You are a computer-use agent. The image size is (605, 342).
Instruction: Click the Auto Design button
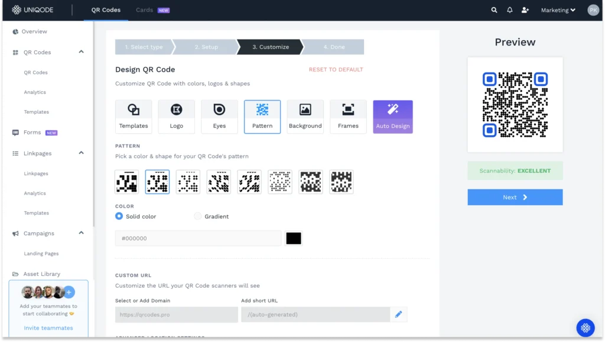click(x=393, y=117)
